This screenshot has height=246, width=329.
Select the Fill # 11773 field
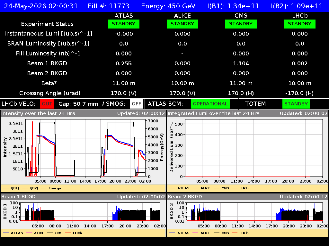[x=109, y=6]
